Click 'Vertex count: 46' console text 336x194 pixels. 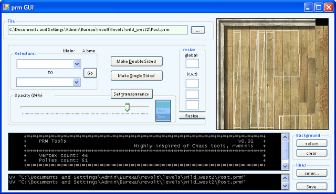(x=64, y=155)
